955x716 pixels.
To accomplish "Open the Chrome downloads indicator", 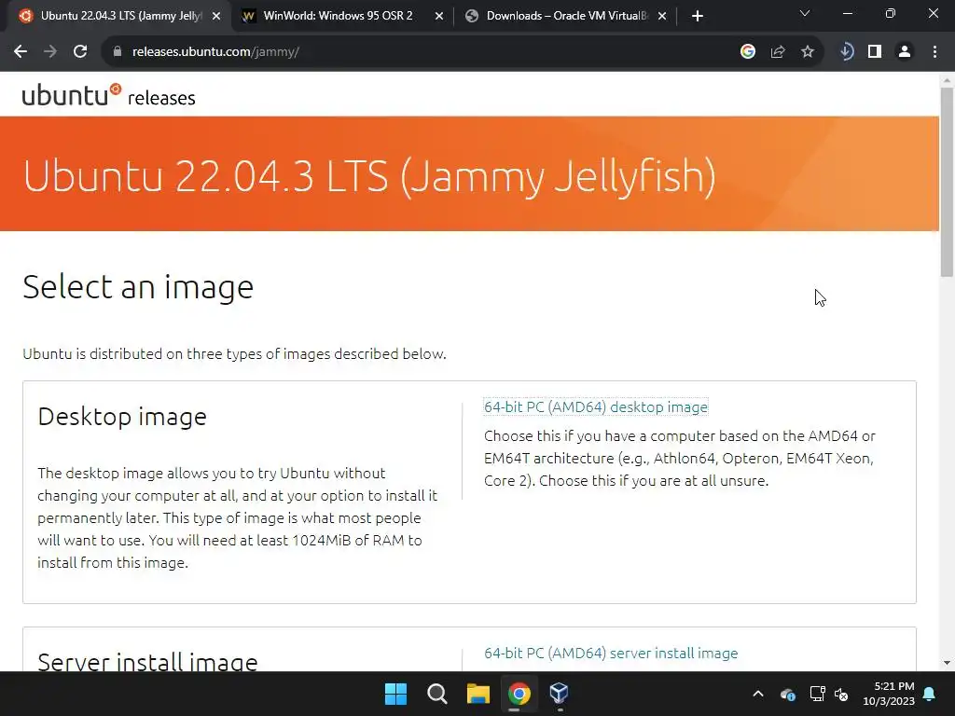I will coord(846,52).
